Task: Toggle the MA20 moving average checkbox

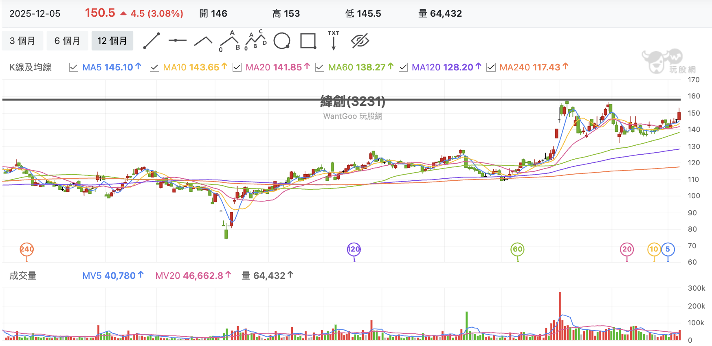Action: pyautogui.click(x=237, y=67)
